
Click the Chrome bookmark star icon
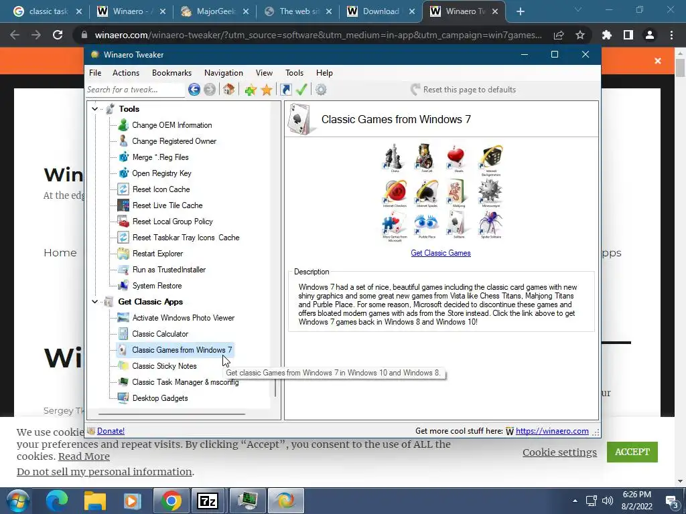580,35
